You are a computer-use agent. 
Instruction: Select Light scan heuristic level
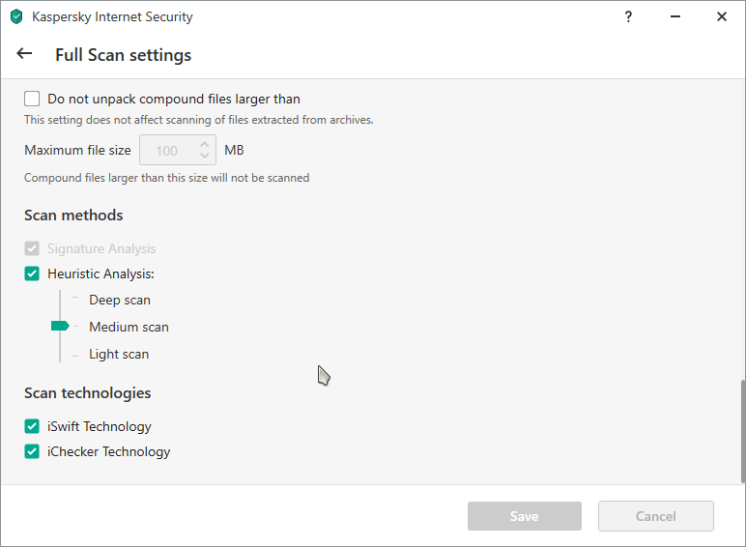coord(119,354)
